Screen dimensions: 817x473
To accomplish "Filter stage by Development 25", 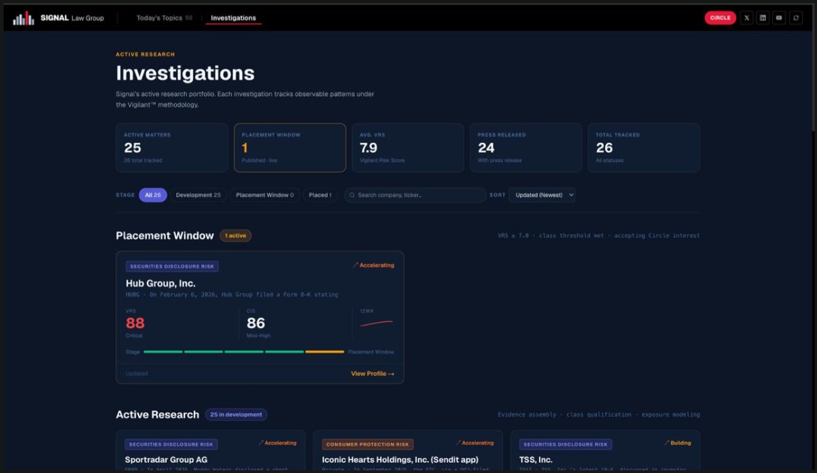I will pos(198,195).
